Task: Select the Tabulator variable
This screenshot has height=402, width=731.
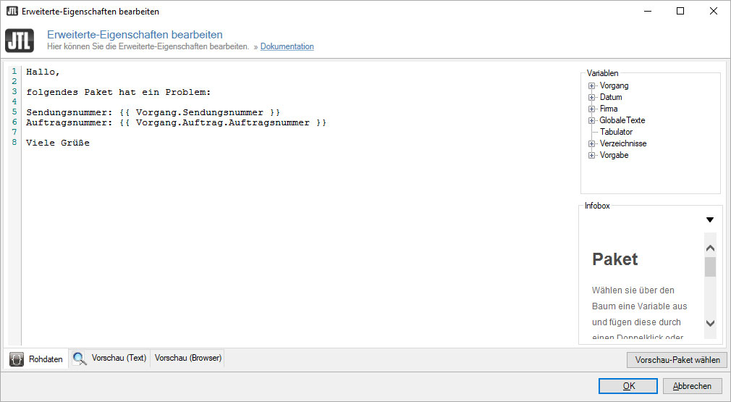Action: 616,132
